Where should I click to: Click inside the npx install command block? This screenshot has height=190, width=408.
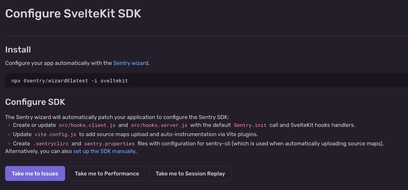[207, 80]
